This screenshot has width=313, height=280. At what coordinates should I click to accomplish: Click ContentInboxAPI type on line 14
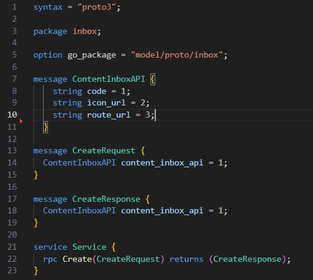tap(79, 162)
